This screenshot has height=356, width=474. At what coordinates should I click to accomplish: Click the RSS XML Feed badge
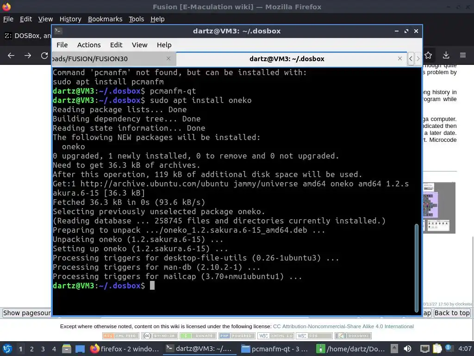click(121, 336)
